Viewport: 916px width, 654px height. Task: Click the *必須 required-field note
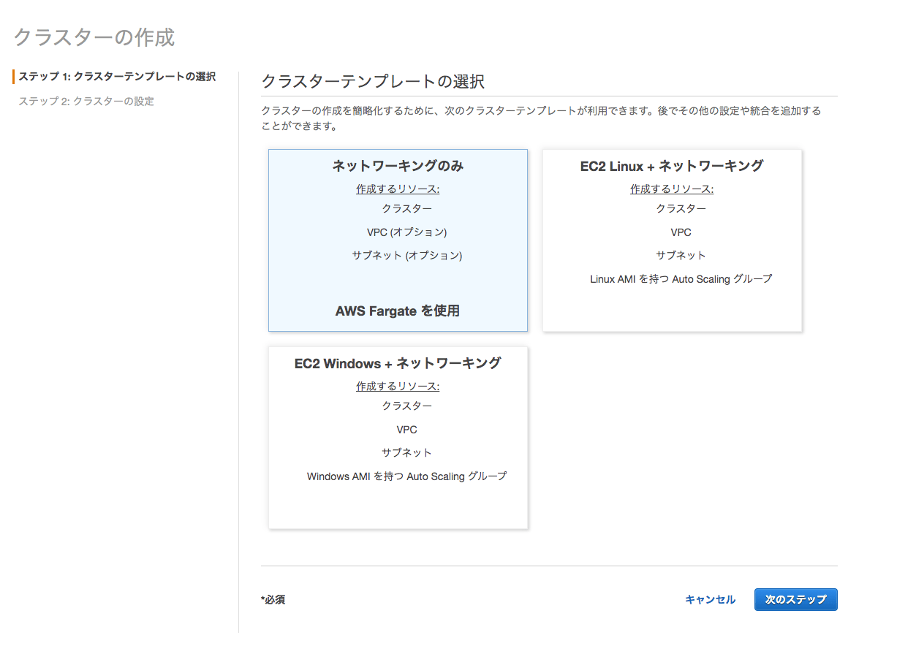[x=273, y=600]
